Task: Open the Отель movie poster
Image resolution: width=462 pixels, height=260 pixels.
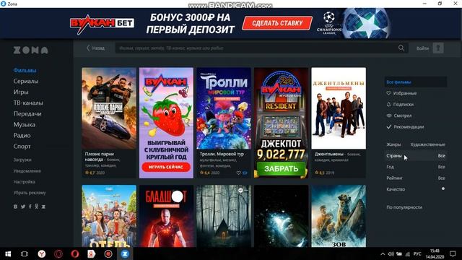Action: pos(109,216)
